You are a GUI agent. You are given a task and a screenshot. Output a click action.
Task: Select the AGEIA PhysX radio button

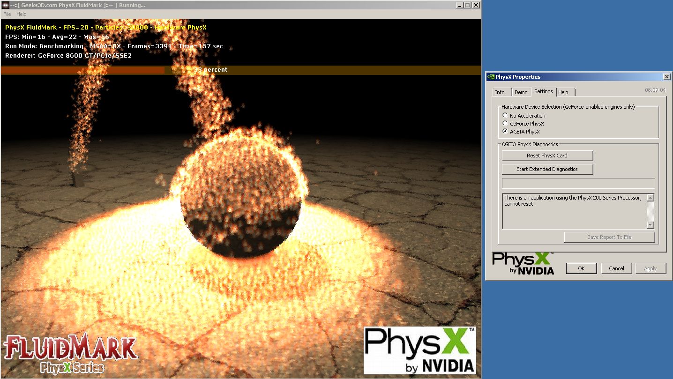[521, 132]
